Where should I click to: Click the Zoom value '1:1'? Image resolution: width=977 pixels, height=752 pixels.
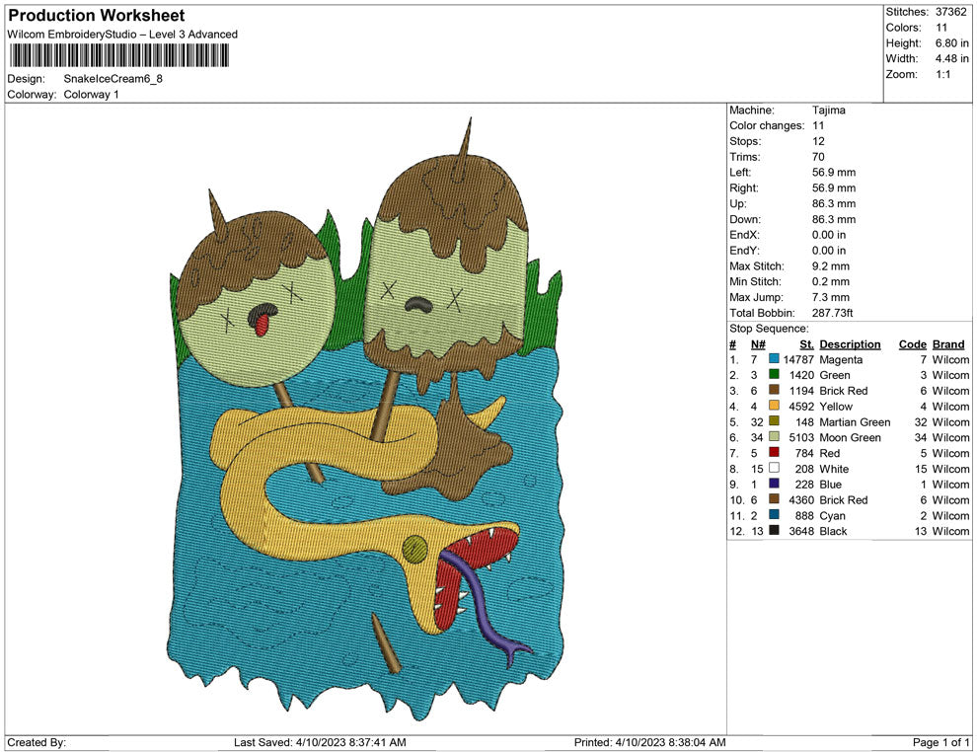[942, 74]
